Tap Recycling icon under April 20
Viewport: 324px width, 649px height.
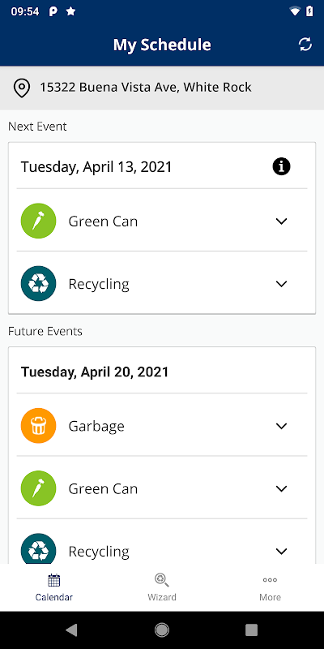tap(38, 548)
